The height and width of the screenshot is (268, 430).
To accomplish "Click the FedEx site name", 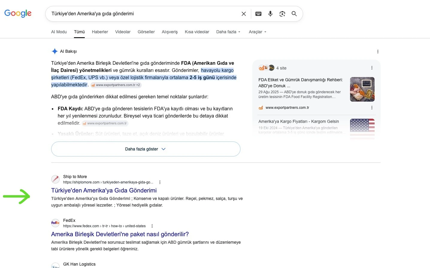I will [69, 220].
